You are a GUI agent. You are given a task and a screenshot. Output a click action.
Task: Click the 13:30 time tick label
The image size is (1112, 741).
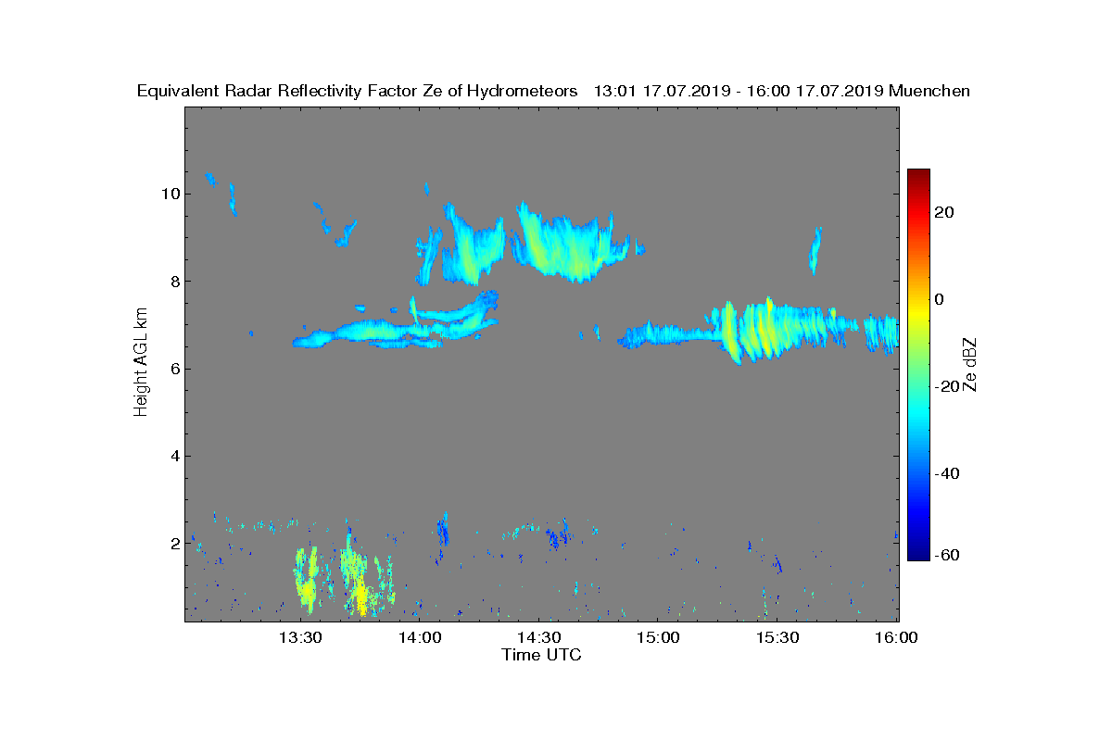pos(300,637)
